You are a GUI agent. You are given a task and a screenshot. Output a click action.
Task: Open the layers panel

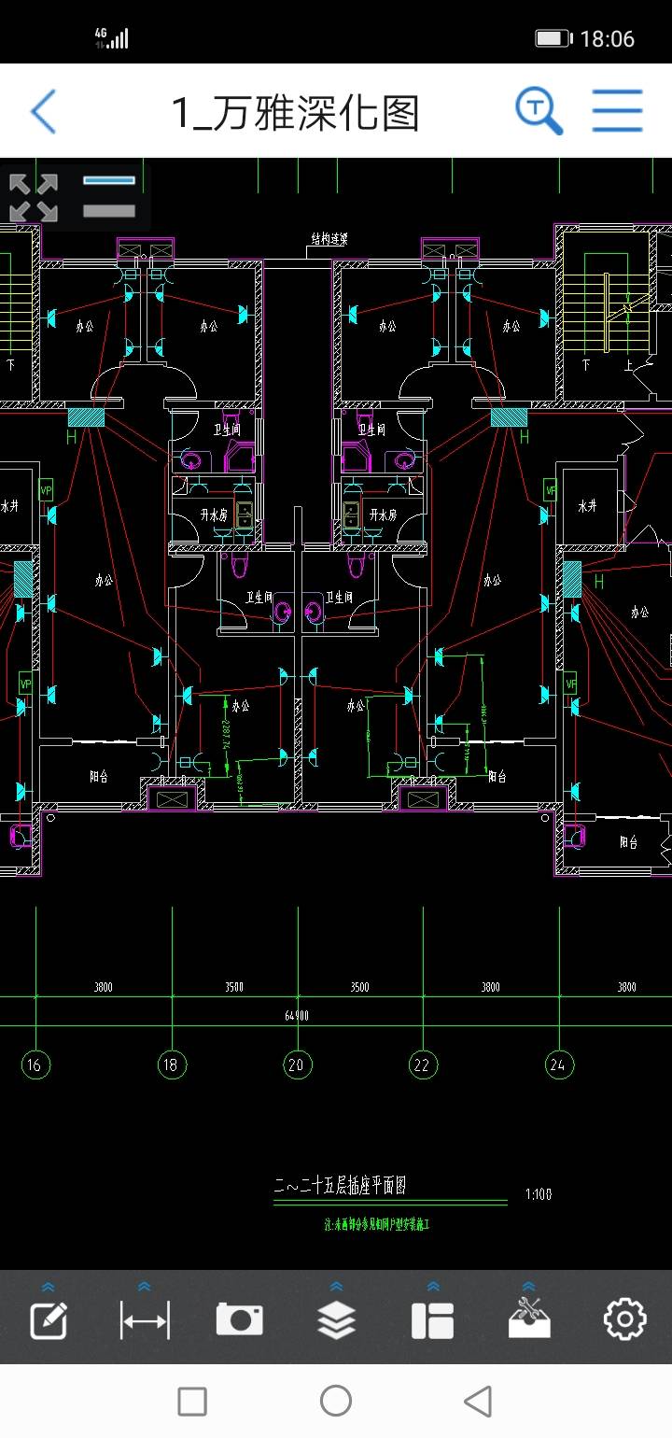point(336,1320)
